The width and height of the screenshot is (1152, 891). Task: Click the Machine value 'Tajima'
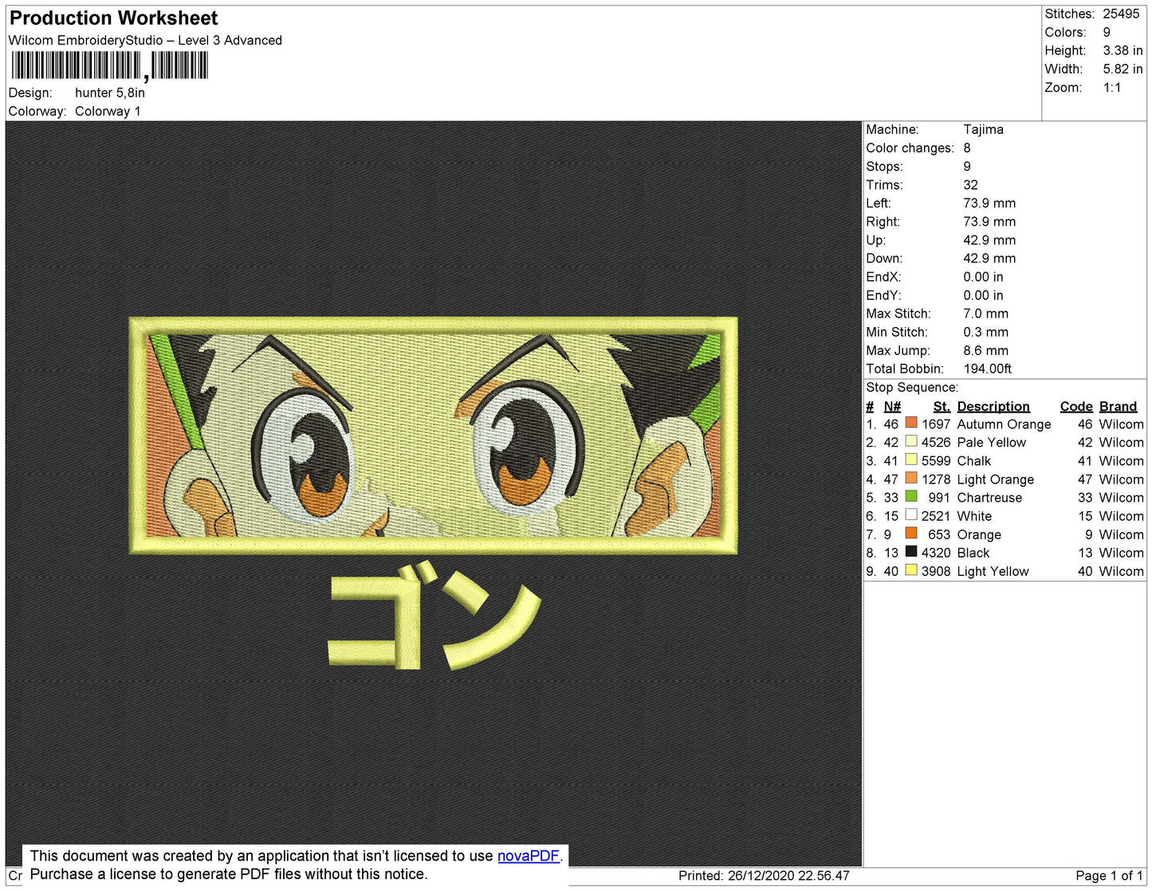(983, 129)
